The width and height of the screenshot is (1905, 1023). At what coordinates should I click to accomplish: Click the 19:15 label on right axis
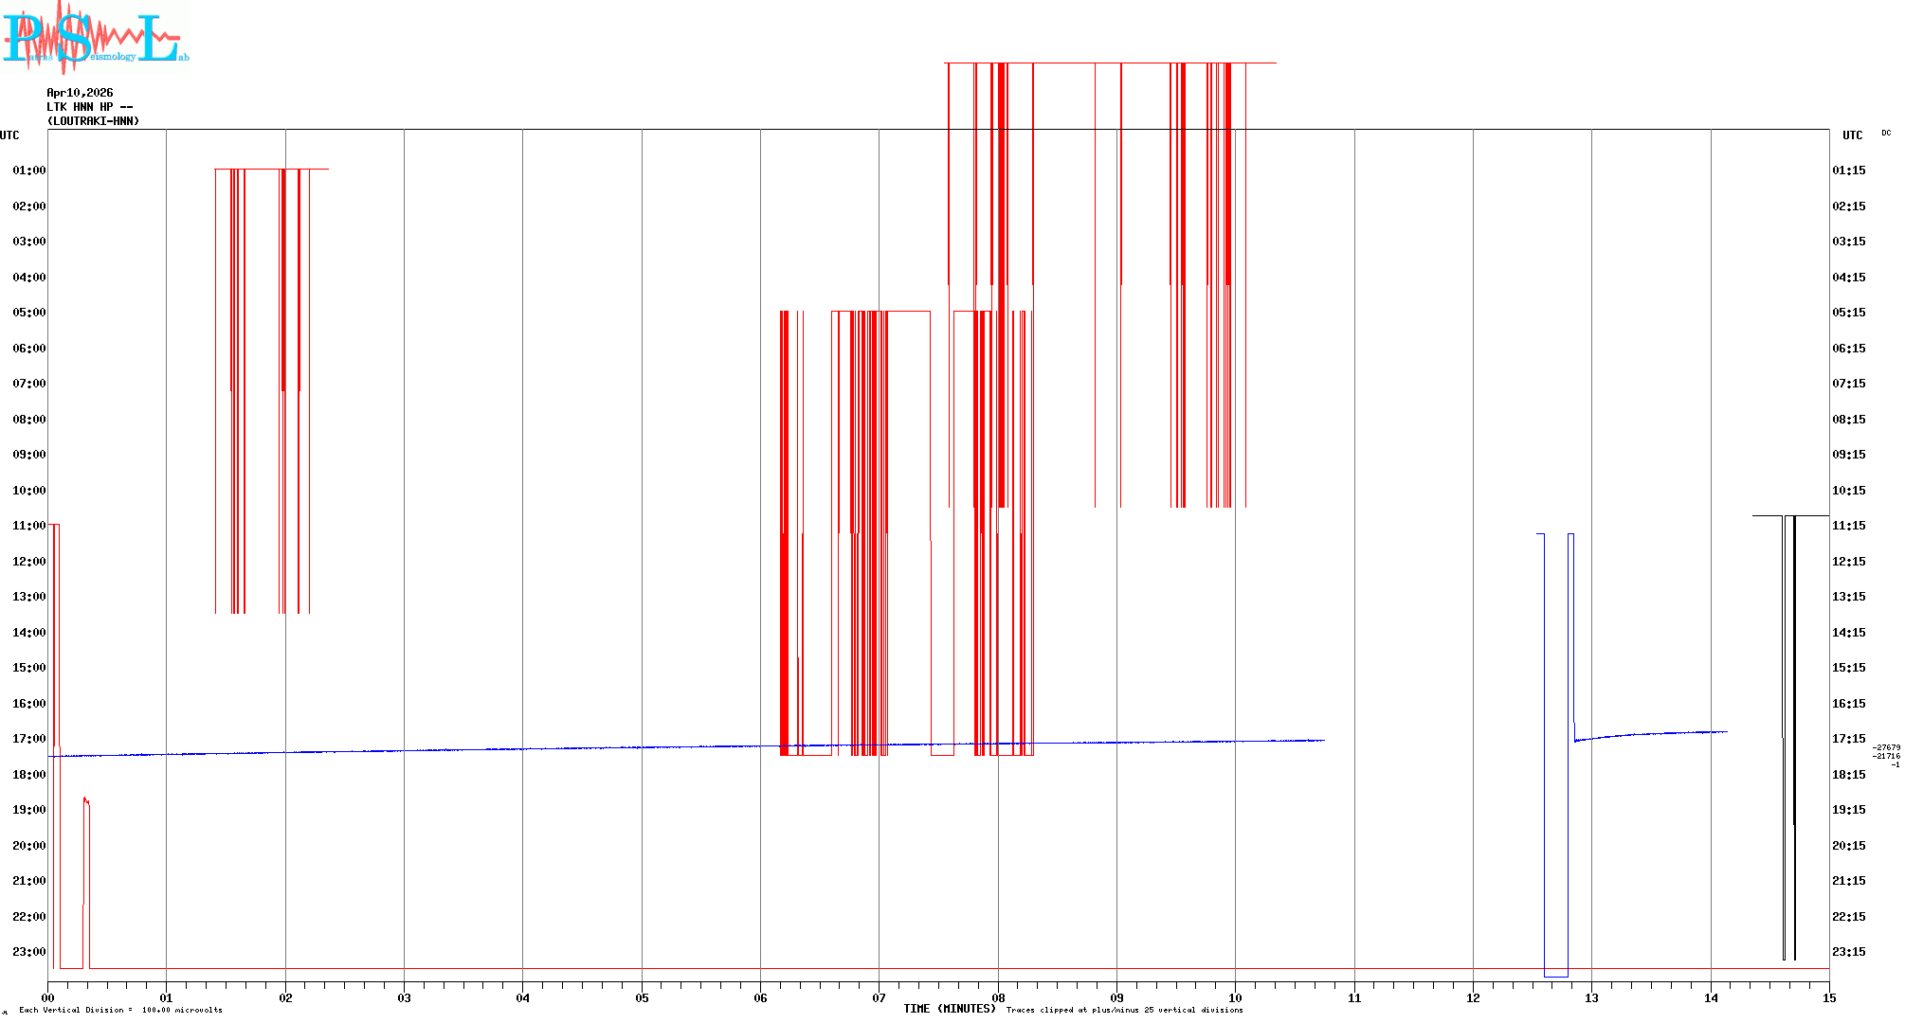[x=1848, y=810]
